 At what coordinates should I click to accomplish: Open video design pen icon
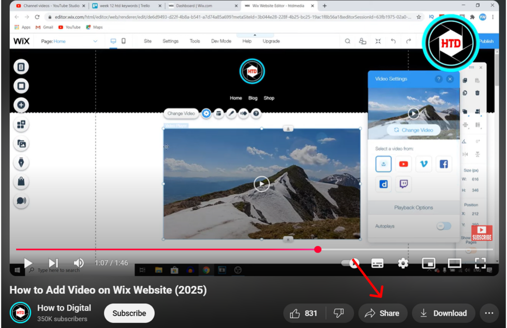[231, 113]
